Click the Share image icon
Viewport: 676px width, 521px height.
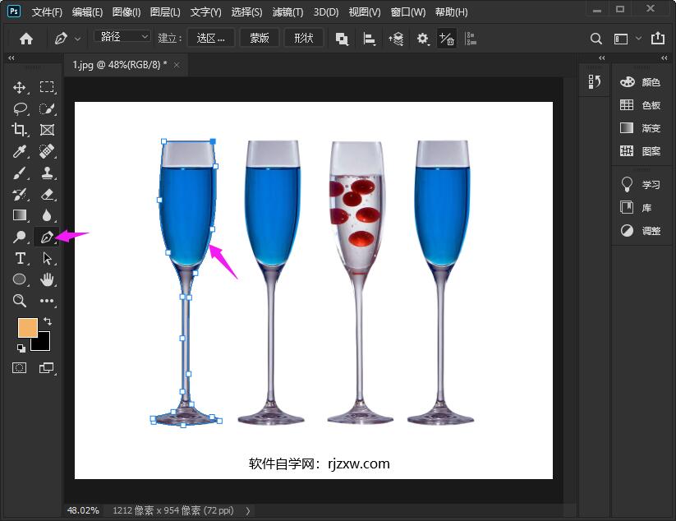[x=657, y=39]
